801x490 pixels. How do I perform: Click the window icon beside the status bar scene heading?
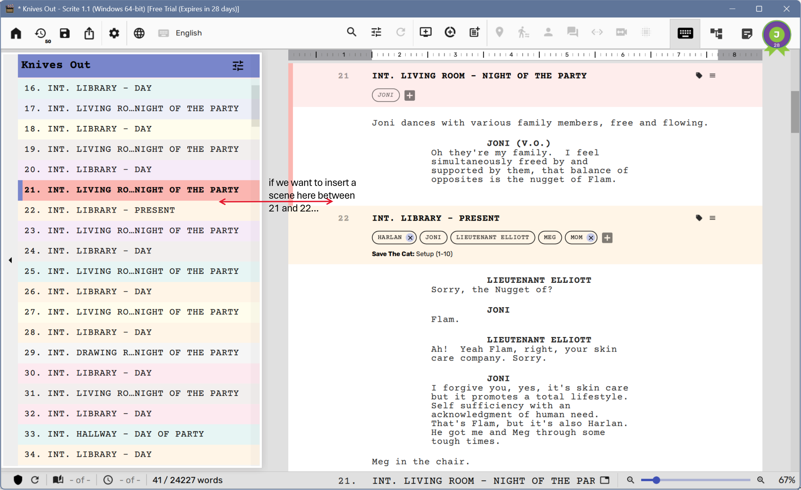(x=605, y=480)
